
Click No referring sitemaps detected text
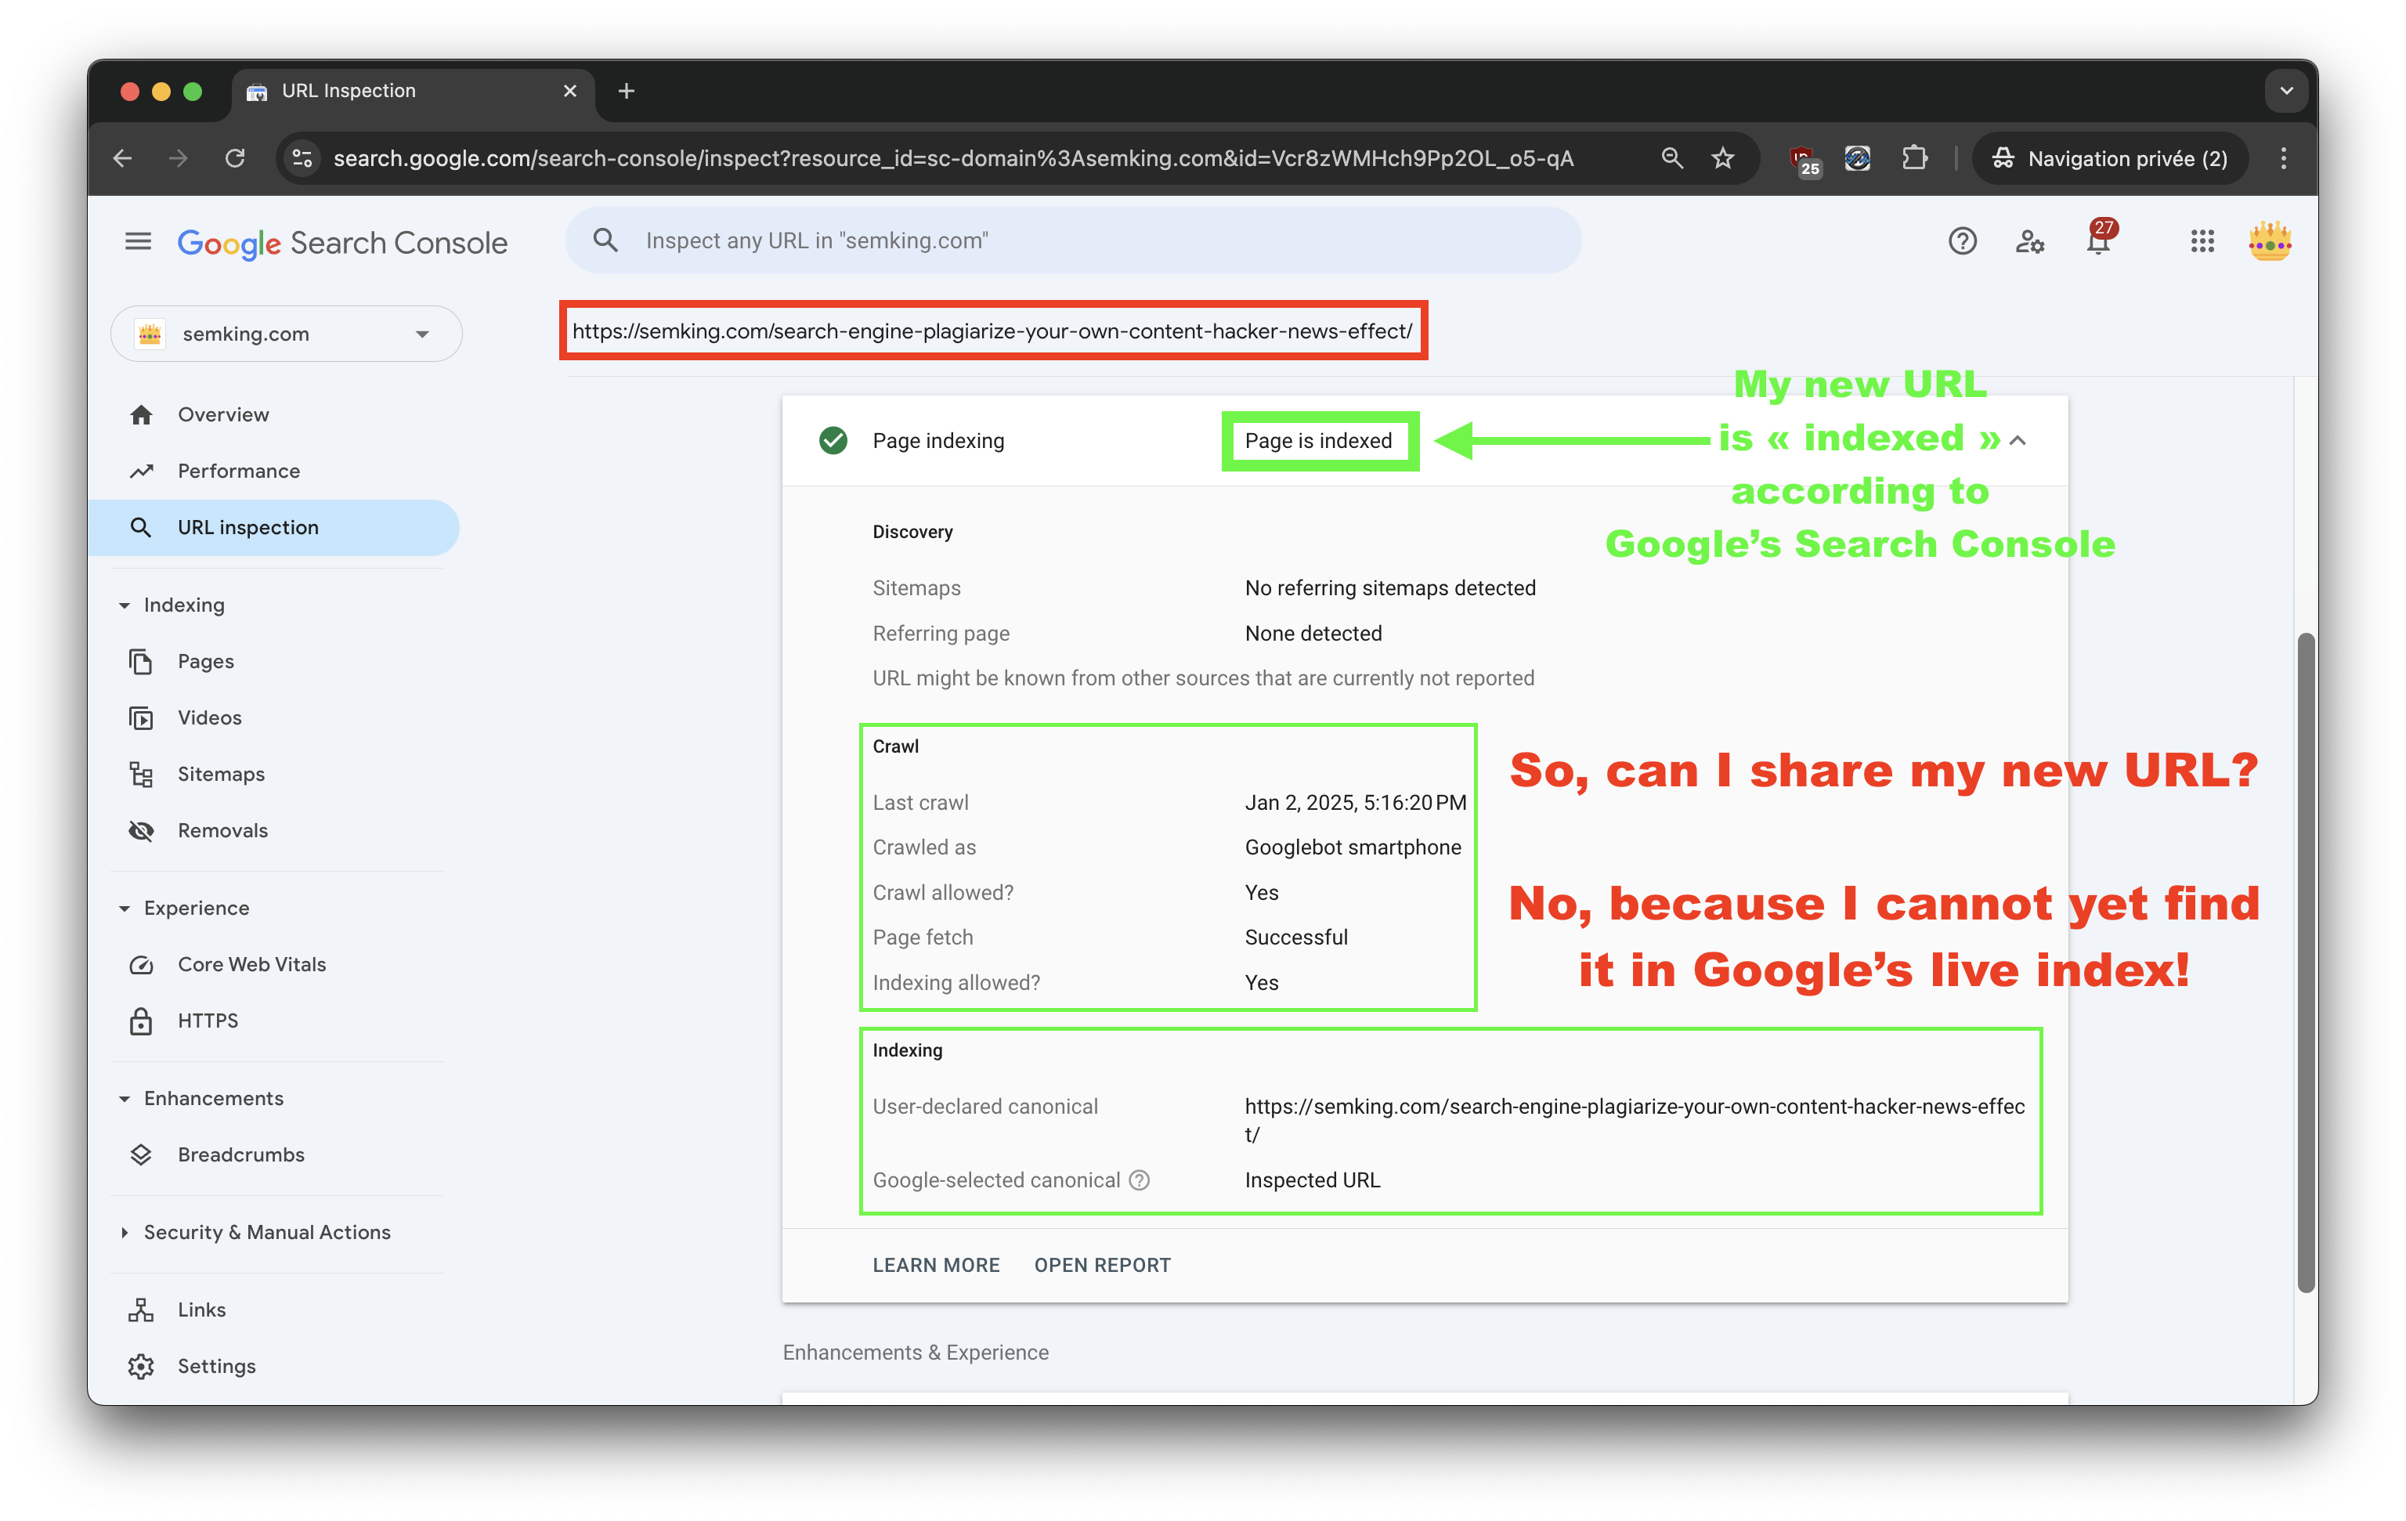click(x=1390, y=589)
